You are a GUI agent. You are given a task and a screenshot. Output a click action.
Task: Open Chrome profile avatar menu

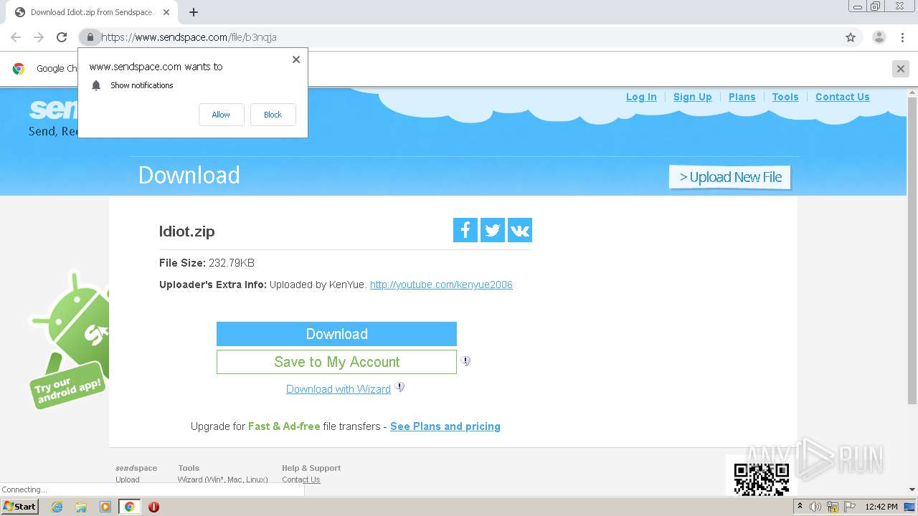[879, 37]
